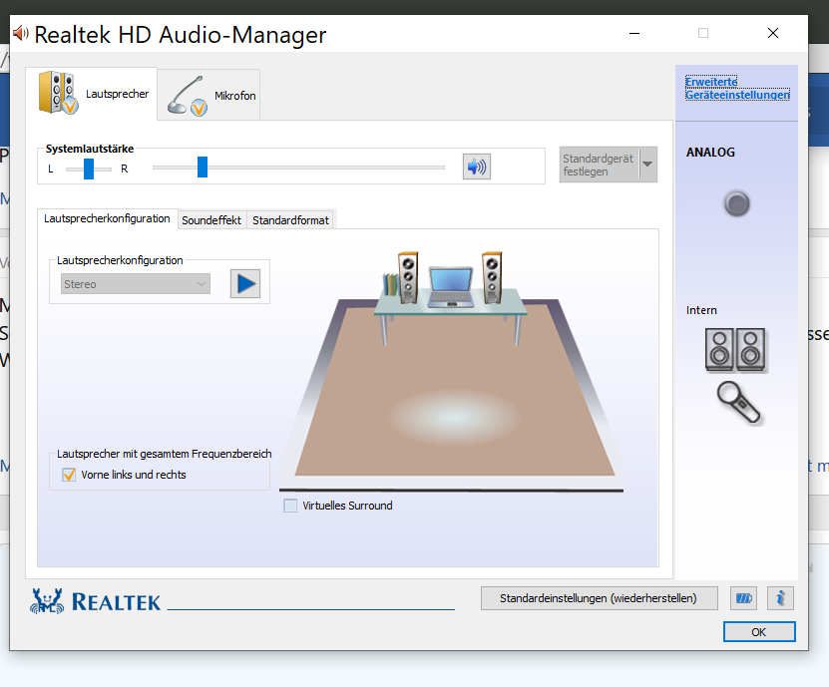Open the Stereo speaker configuration dropdown
The image size is (829, 687).
136,284
